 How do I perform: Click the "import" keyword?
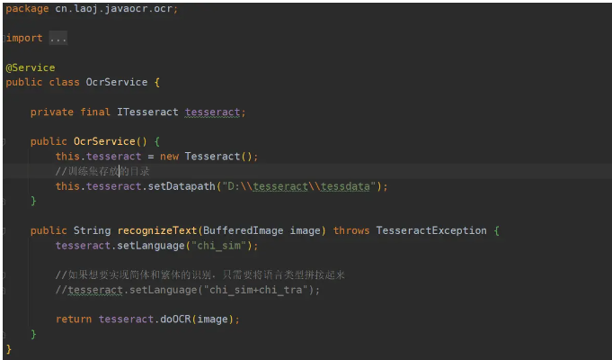pyautogui.click(x=24, y=39)
